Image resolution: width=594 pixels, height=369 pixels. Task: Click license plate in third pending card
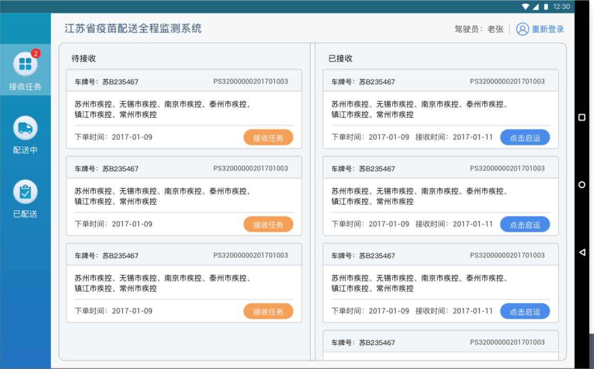[107, 256]
